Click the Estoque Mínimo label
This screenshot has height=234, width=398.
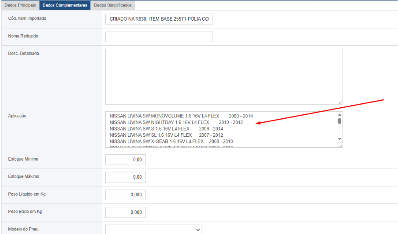click(23, 159)
